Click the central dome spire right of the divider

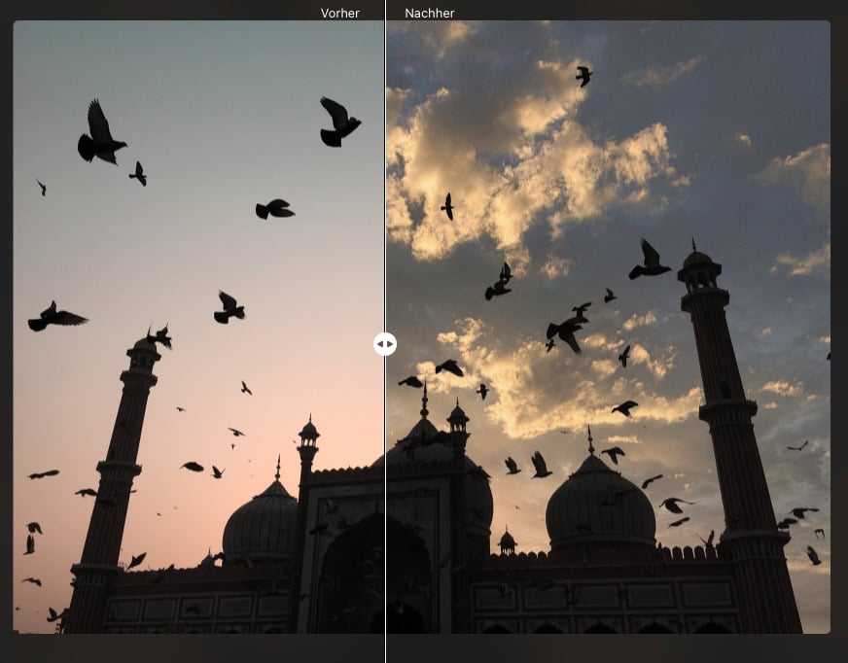tap(424, 401)
